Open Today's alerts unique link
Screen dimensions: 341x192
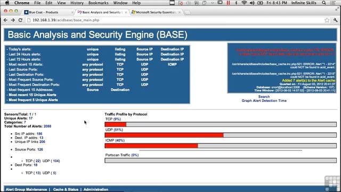pos(93,49)
